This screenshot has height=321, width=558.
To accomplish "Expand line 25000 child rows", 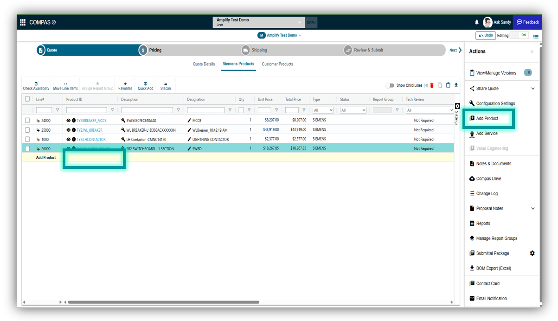I will coord(38,130).
